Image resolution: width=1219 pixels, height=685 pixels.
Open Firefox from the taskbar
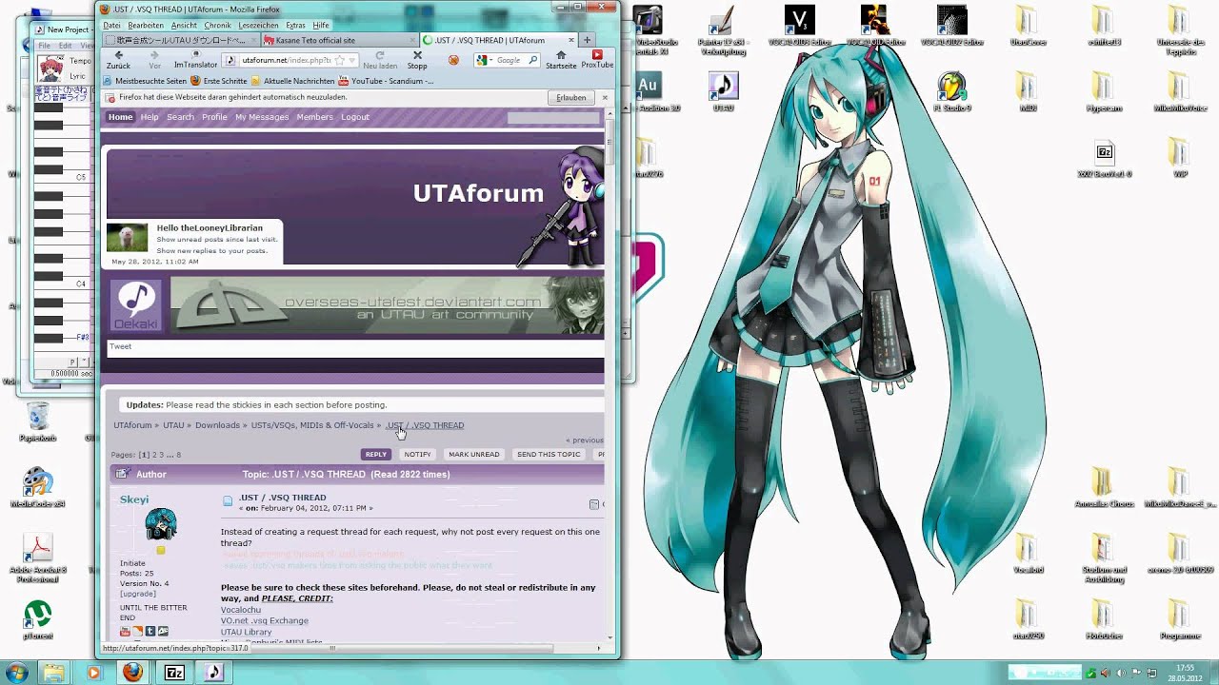[133, 672]
